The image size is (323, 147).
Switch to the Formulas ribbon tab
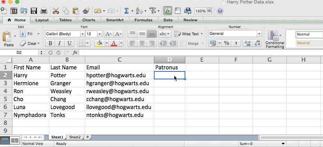(x=143, y=20)
